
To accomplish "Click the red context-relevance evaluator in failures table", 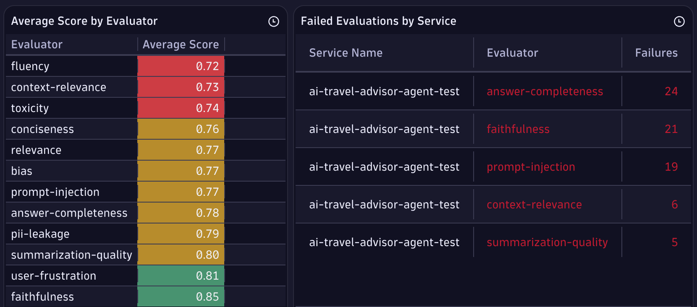I will coord(534,204).
